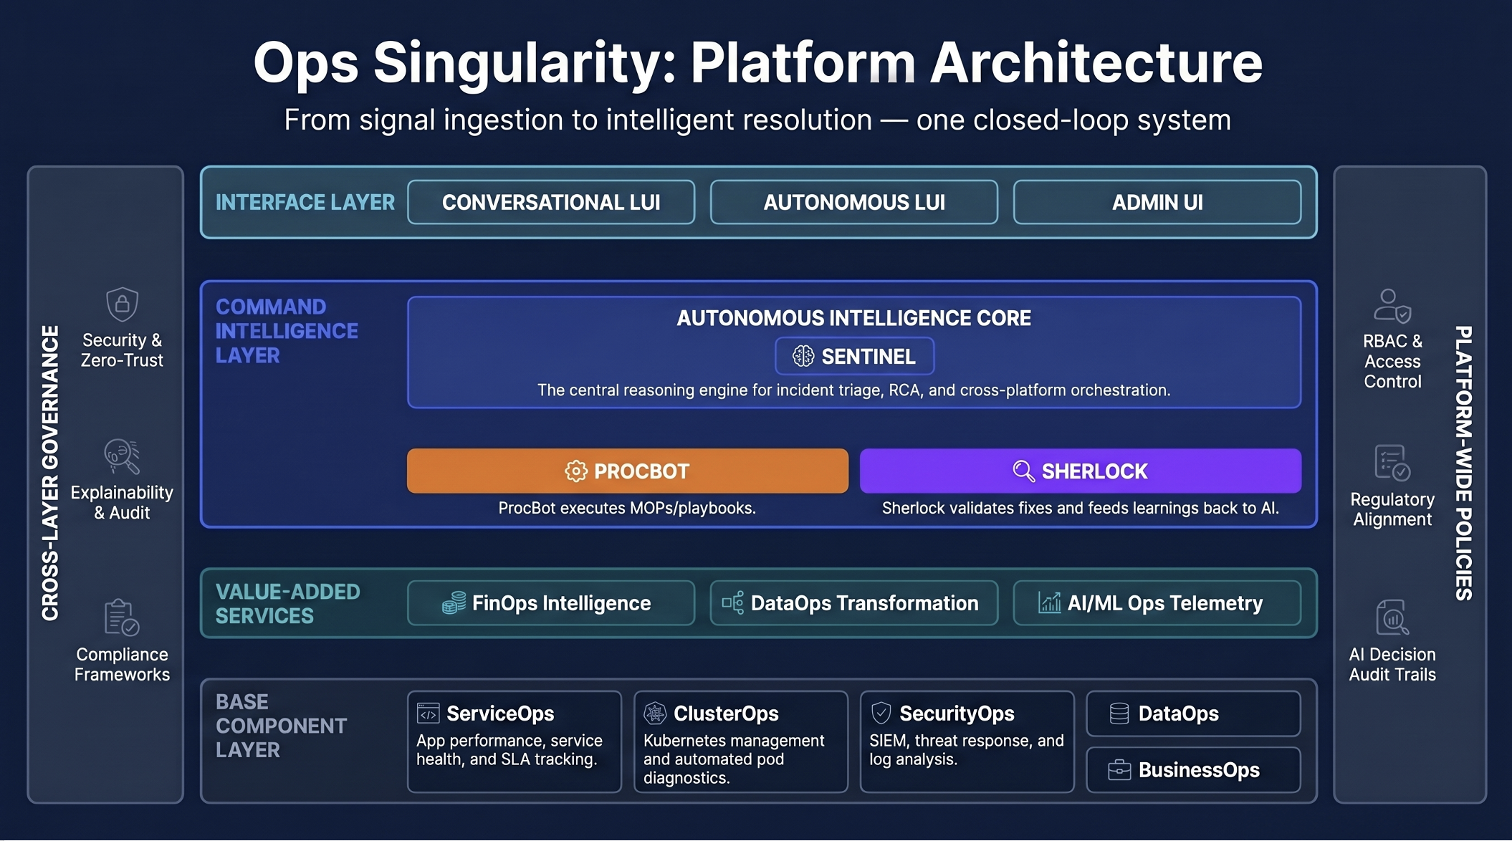This screenshot has width=1512, height=841.
Task: Select the Admin UI box
Action: (1157, 203)
